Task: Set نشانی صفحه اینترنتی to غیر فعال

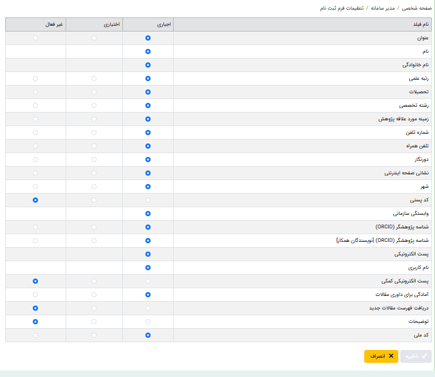Action: [35, 173]
